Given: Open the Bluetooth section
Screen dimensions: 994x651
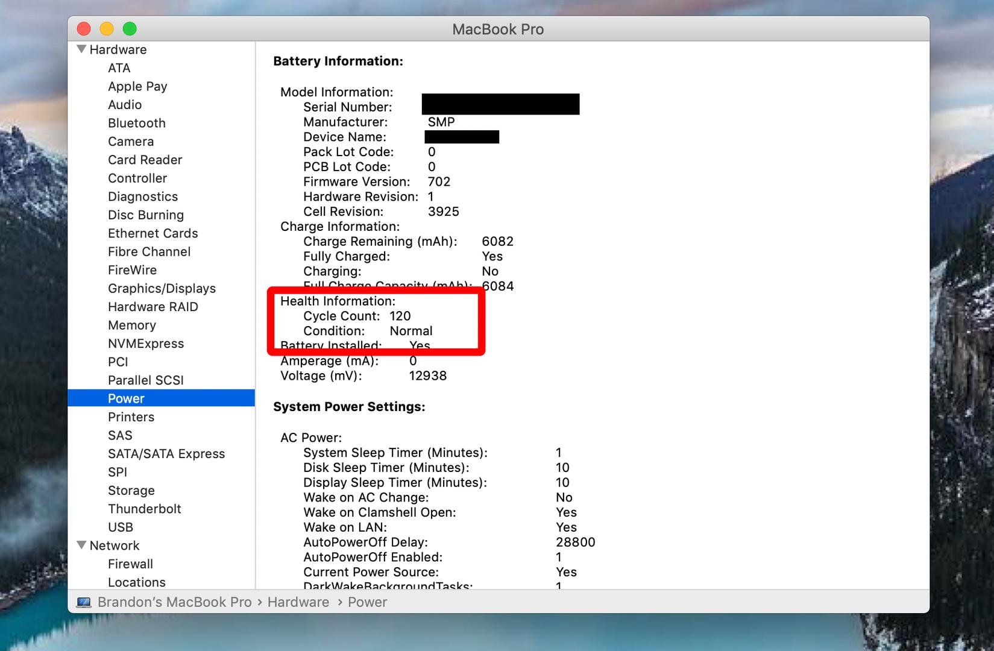Looking at the screenshot, I should [136, 123].
